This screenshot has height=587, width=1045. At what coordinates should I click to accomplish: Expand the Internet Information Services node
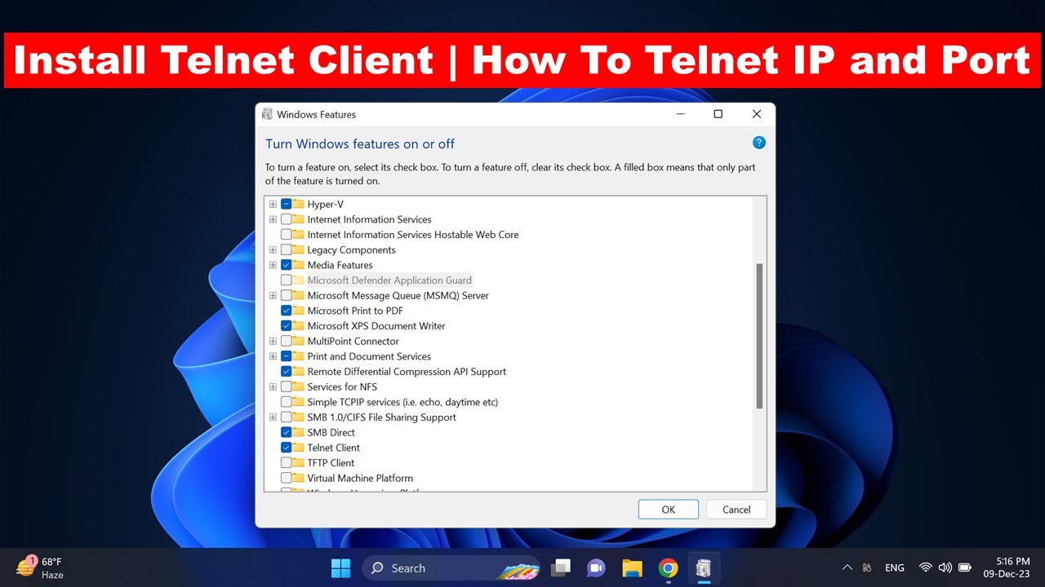click(x=273, y=219)
